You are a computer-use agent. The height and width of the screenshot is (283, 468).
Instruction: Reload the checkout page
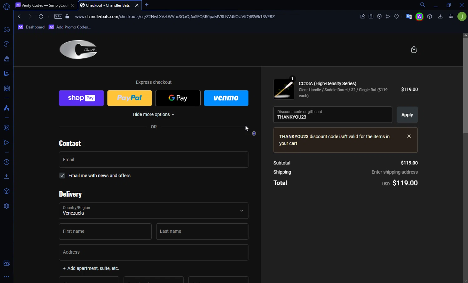[41, 17]
